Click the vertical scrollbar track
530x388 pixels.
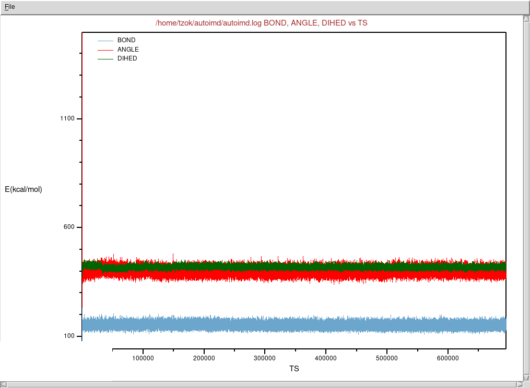(527, 198)
